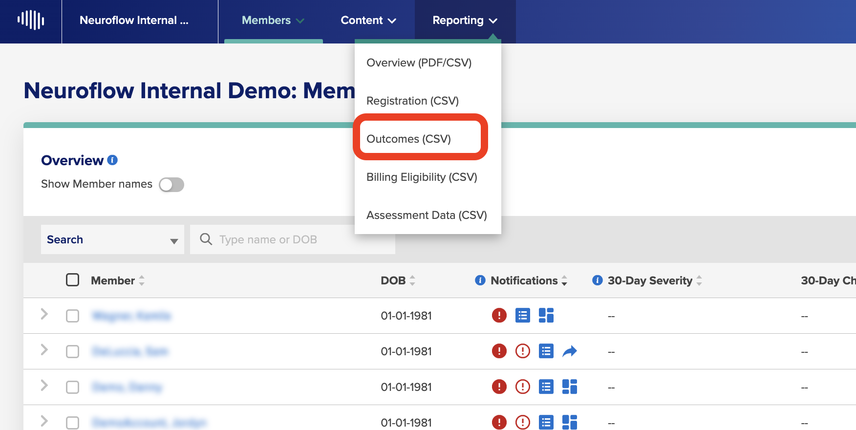Click outlined alert icon in second row
This screenshot has height=430, width=856.
pyautogui.click(x=522, y=351)
